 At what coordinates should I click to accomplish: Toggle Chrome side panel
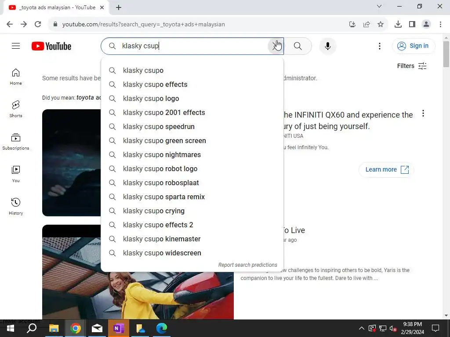(412, 25)
